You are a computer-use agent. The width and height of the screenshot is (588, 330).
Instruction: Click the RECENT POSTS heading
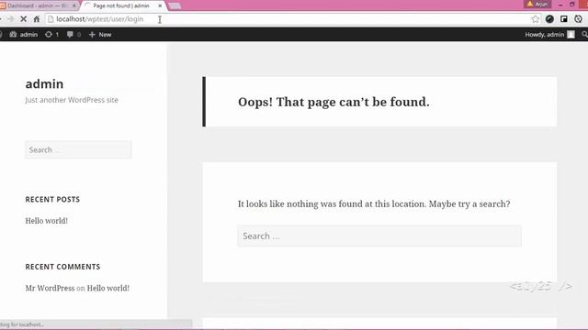(52, 200)
